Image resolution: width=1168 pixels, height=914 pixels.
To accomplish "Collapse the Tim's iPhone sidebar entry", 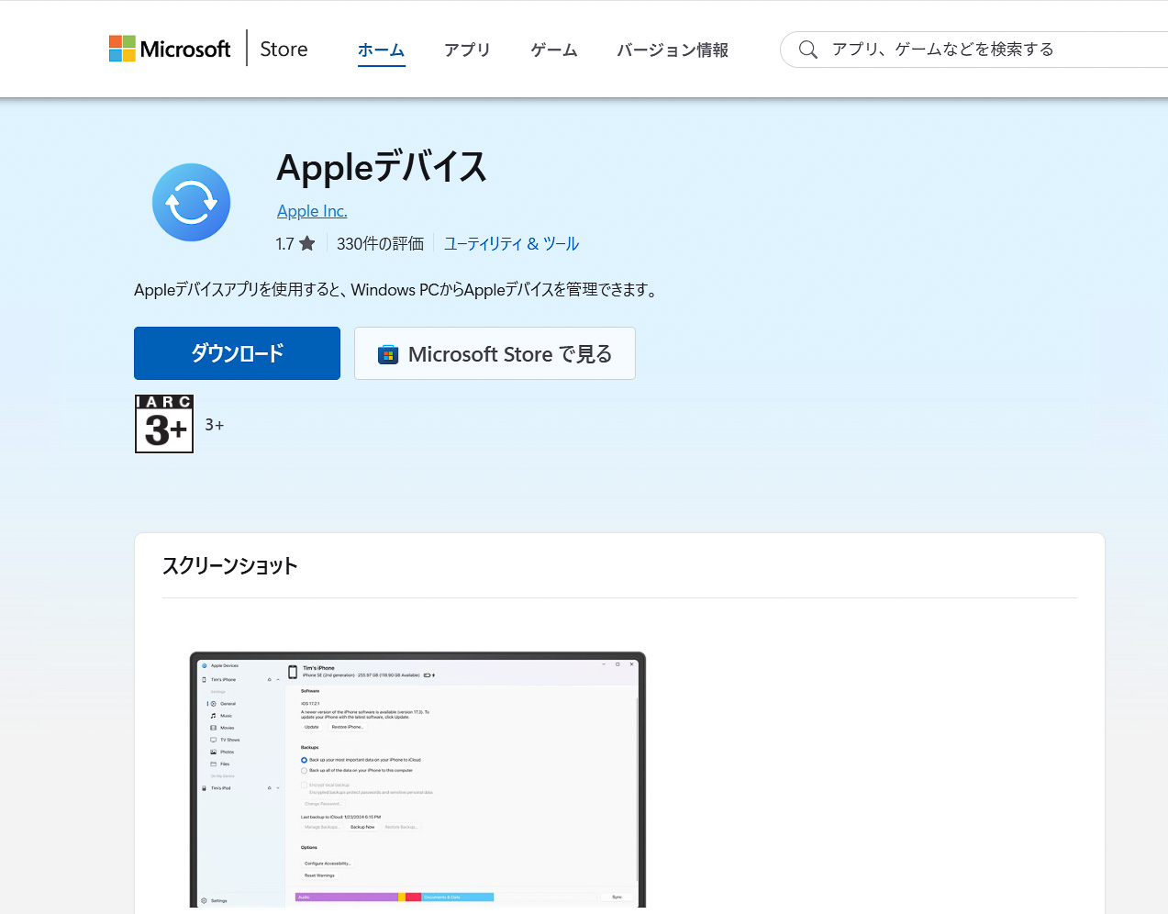I will point(277,680).
